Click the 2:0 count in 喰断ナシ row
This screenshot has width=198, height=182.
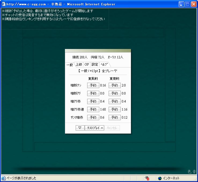[124, 85]
